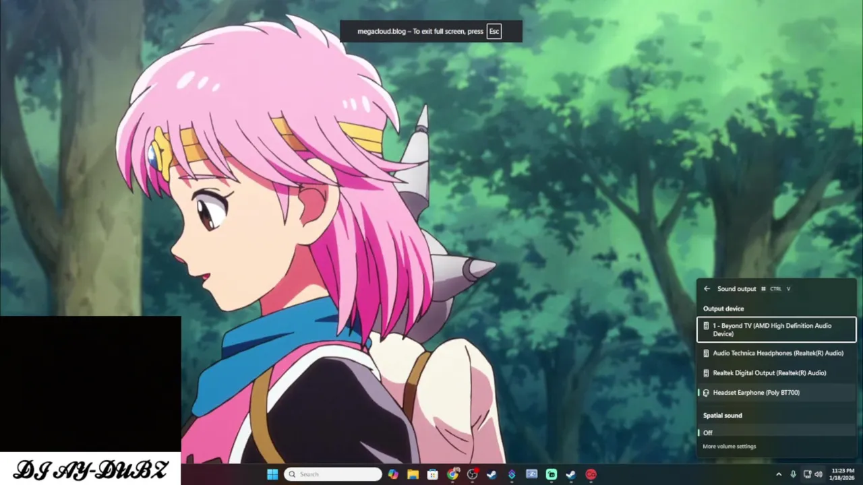
Task: Open the clock showing 11:23 PM
Action: tap(843, 474)
